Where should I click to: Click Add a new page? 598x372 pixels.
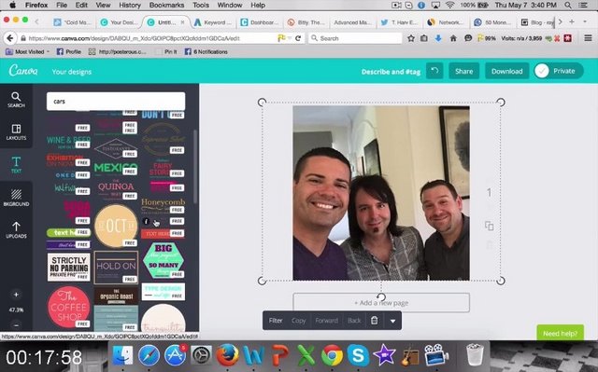381,303
